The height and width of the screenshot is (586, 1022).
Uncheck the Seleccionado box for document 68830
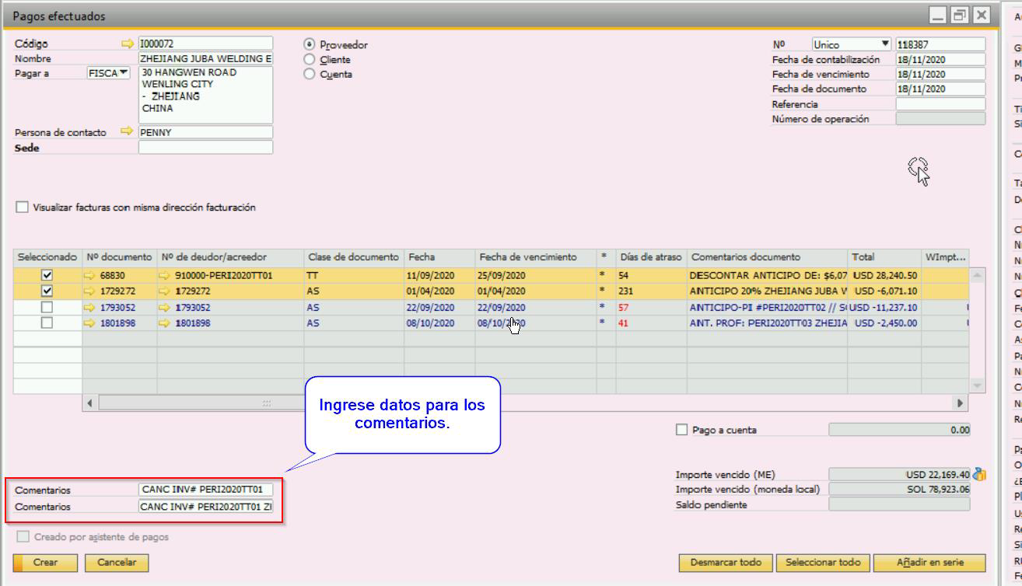pos(47,276)
